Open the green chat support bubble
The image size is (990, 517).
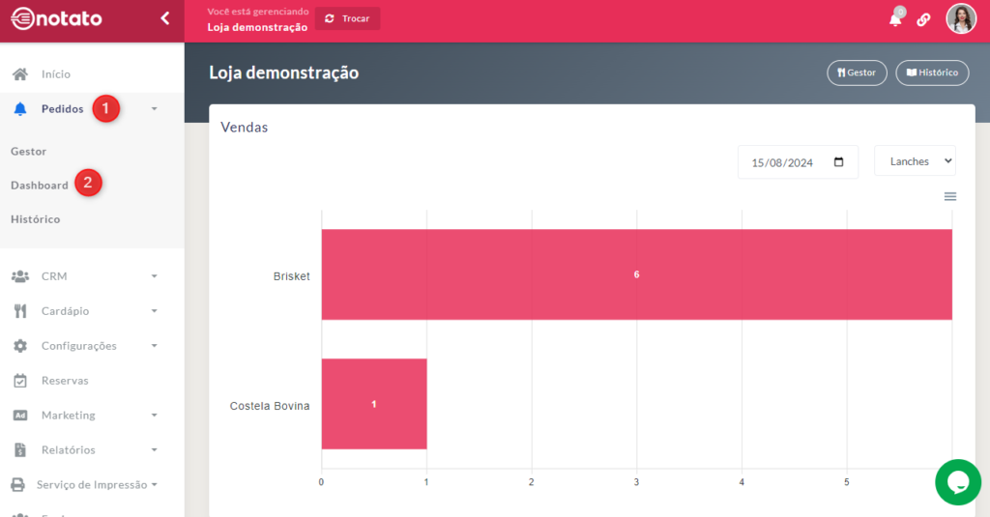click(957, 481)
